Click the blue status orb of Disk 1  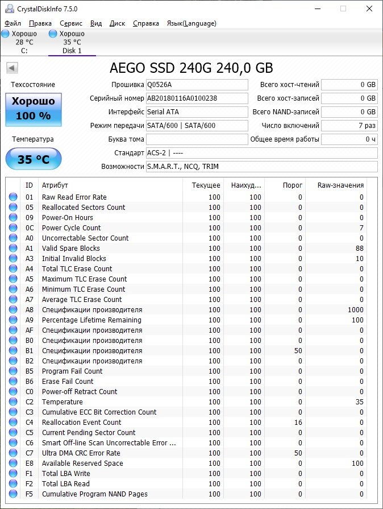[x=53, y=34]
